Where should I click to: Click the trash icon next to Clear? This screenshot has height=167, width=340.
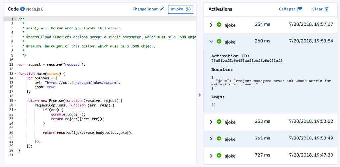pos(327,9)
